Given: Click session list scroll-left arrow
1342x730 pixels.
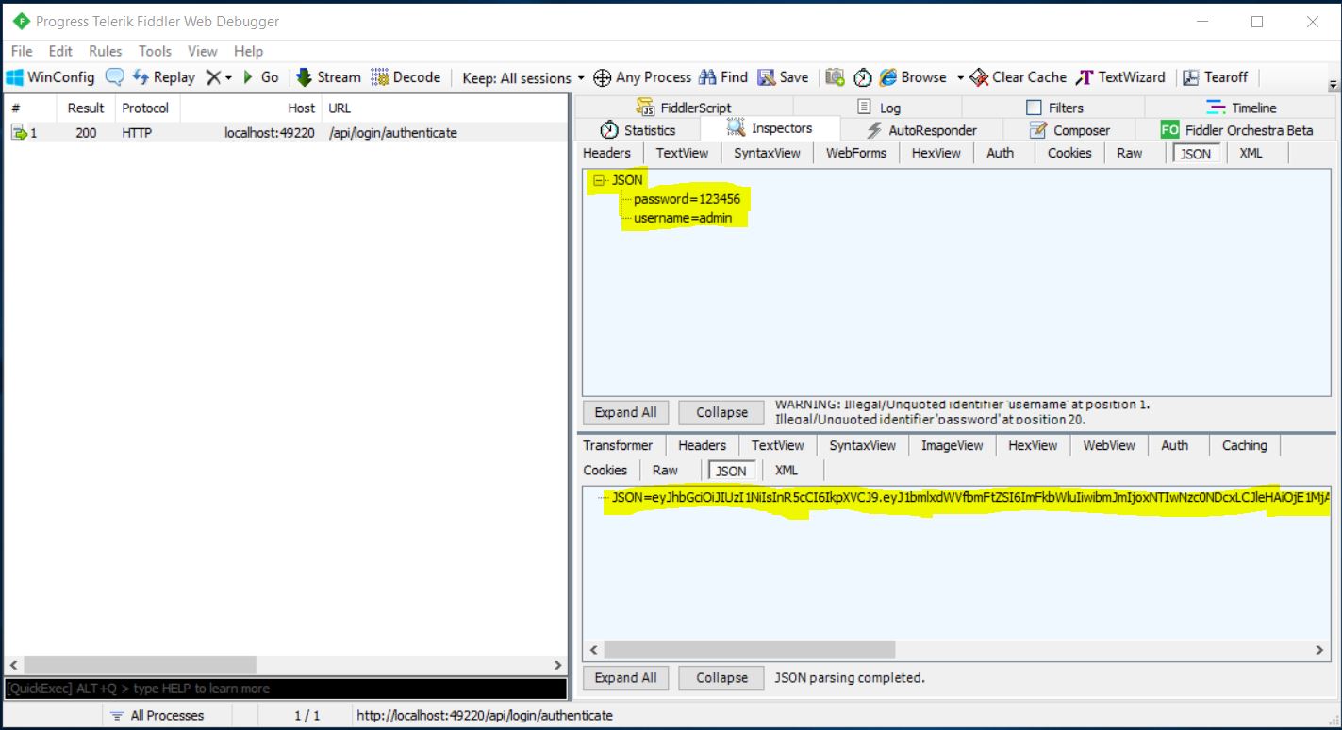Looking at the screenshot, I should [13, 665].
